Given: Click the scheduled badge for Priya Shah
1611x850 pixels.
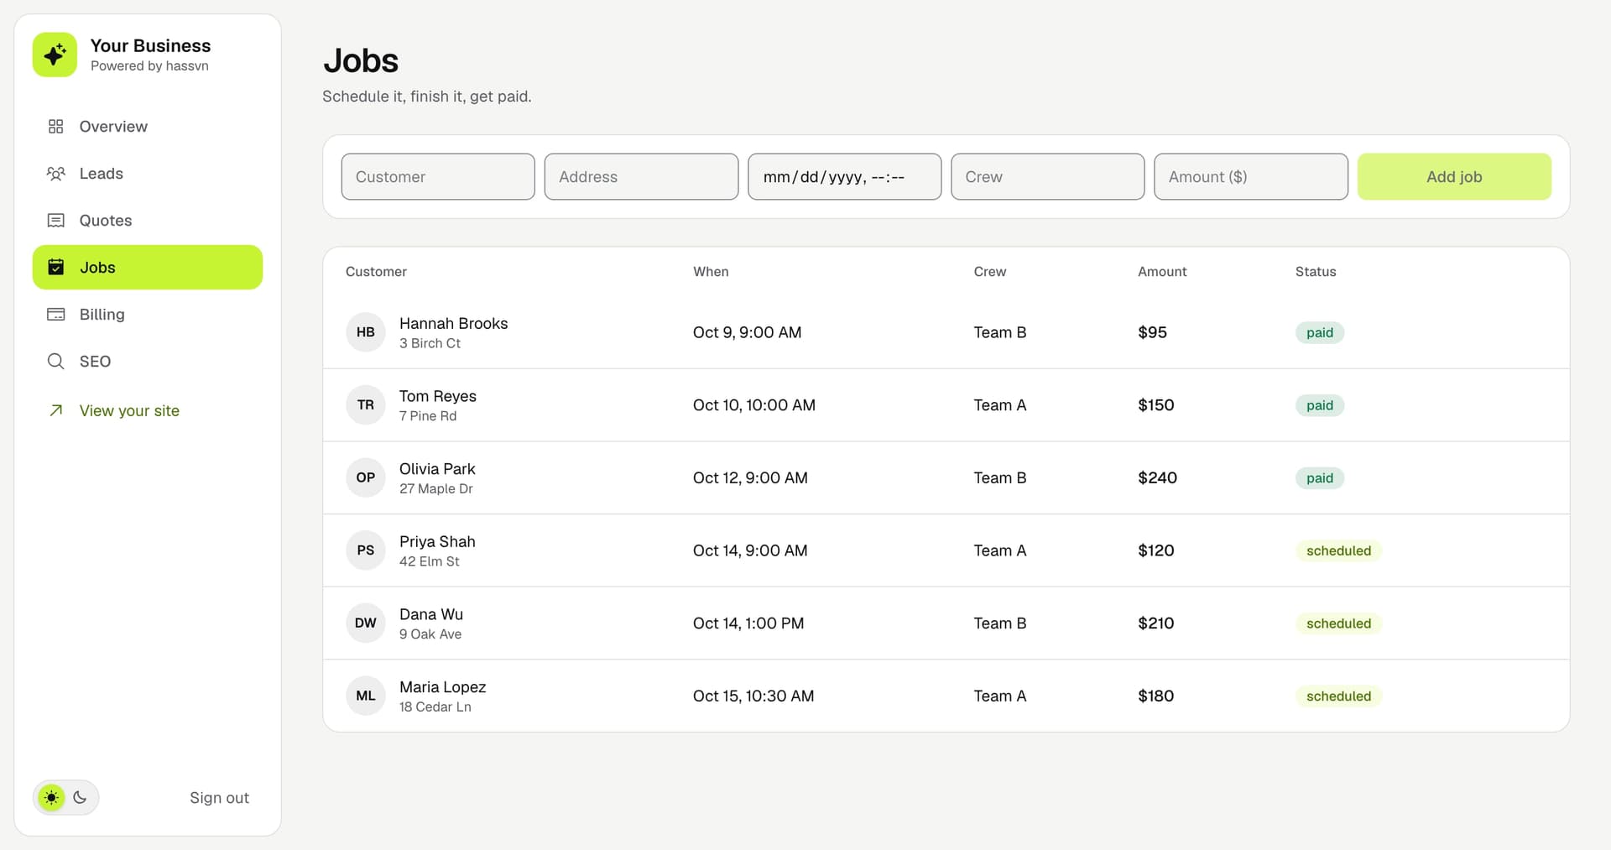Looking at the screenshot, I should pos(1338,550).
